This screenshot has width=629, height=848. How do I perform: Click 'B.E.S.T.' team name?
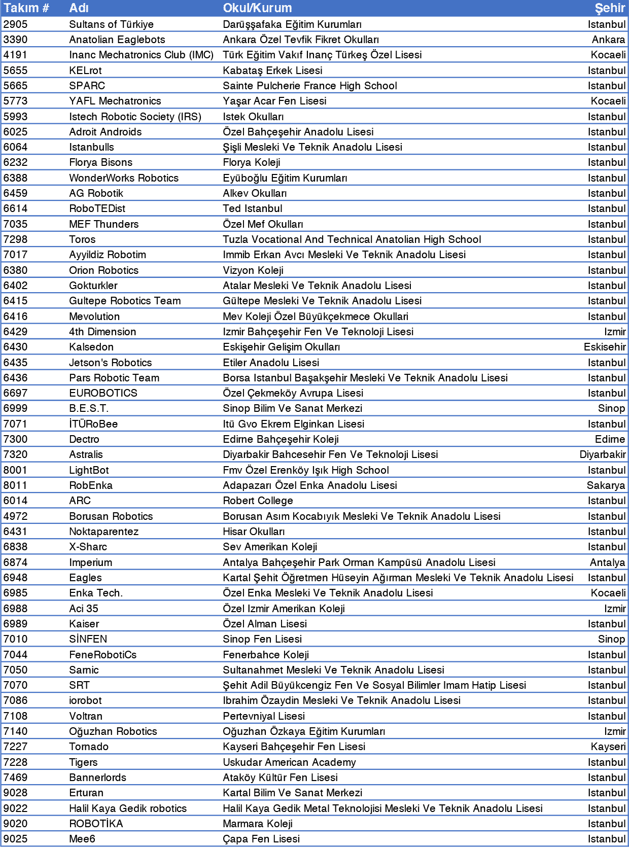pyautogui.click(x=89, y=408)
